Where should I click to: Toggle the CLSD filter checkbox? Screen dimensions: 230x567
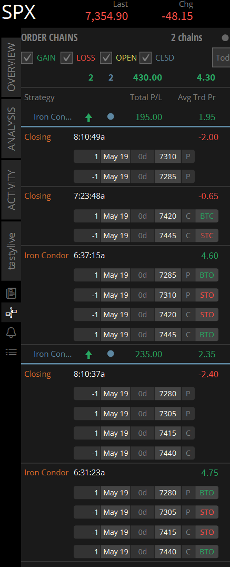[145, 57]
